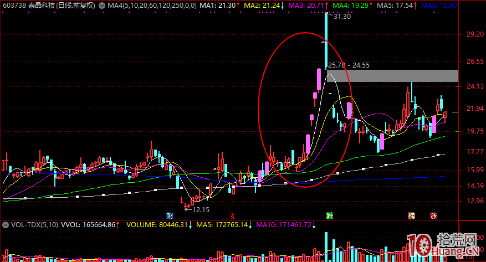
Task: Click the 12.15 low price label
Action: tap(201, 210)
